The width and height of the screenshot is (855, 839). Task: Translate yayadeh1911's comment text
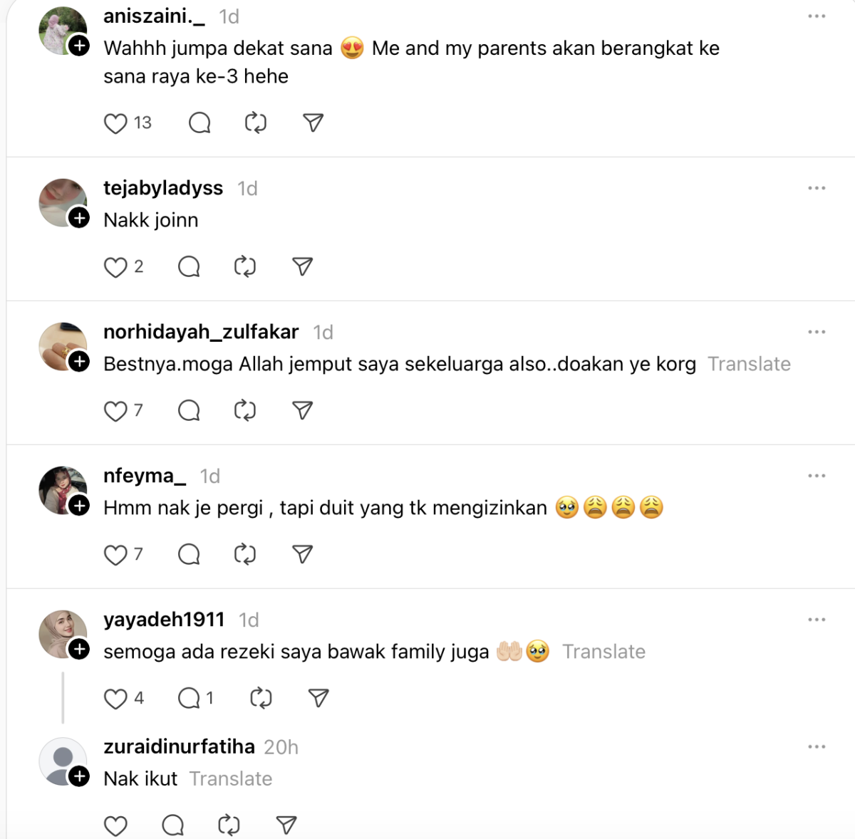click(603, 652)
